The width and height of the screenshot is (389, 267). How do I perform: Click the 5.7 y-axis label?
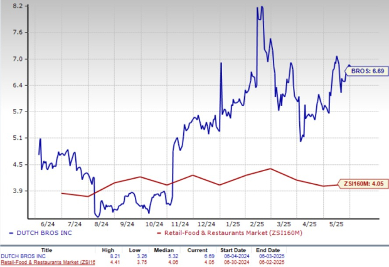click(x=18, y=112)
